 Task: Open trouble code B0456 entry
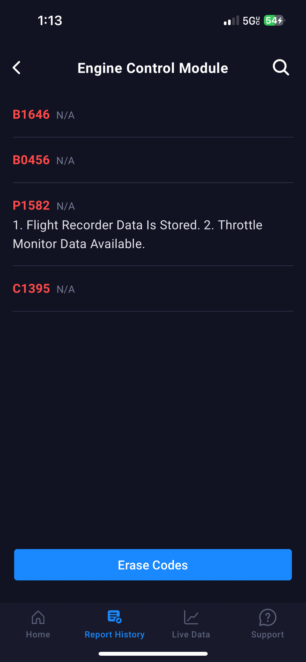click(31, 160)
